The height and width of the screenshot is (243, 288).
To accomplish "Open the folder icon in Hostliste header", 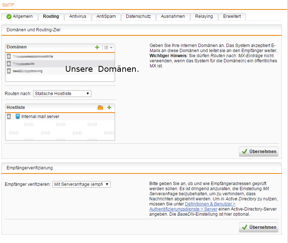I will [x=100, y=107].
